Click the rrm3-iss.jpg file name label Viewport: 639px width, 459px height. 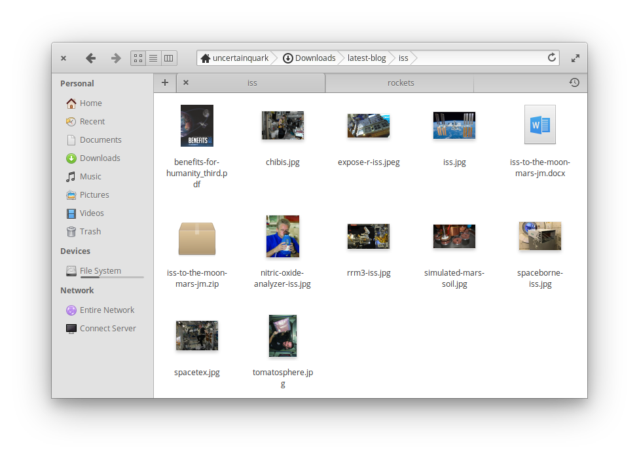(x=369, y=273)
